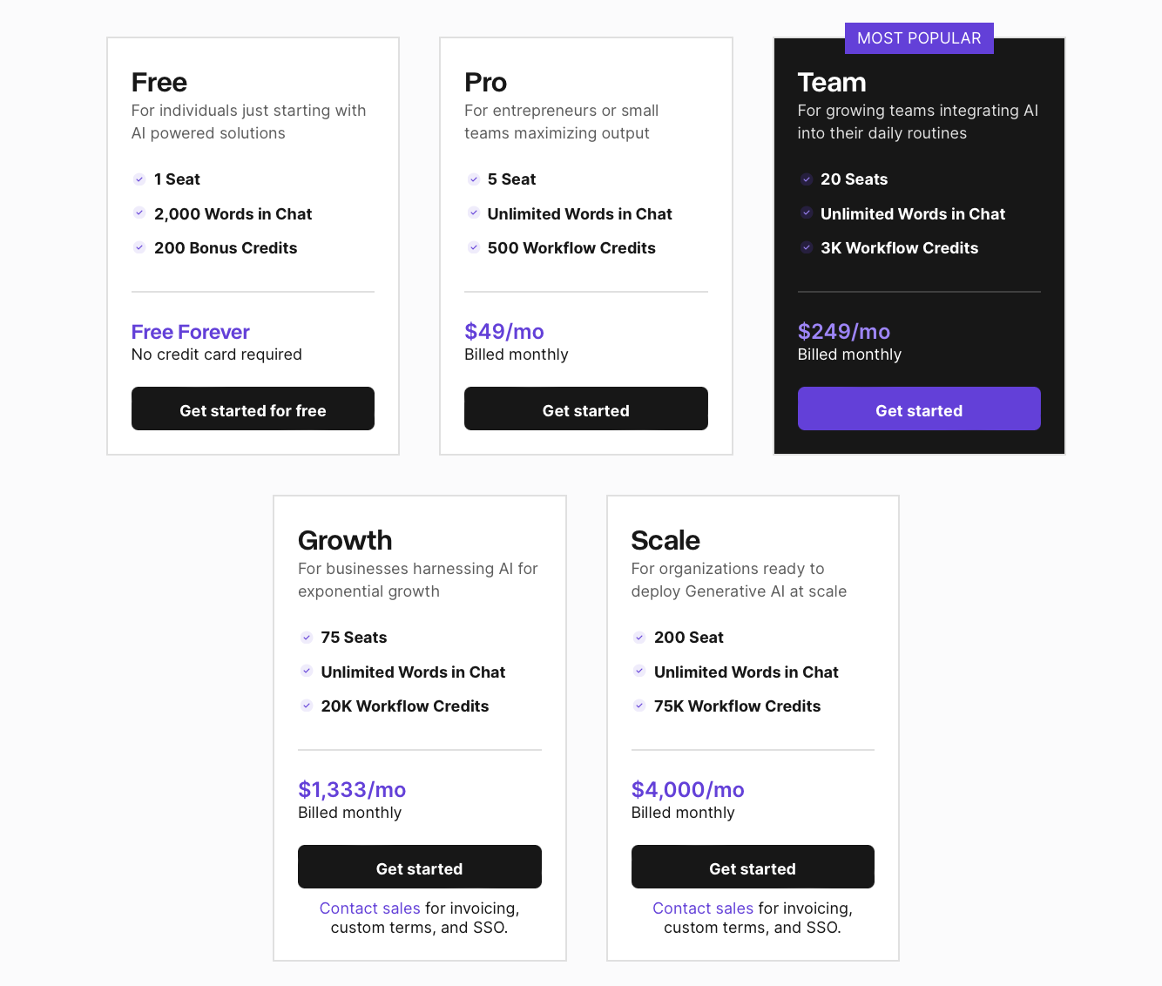Click checkmark icon next to 200 Bonus Credits

(139, 247)
